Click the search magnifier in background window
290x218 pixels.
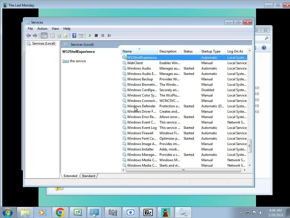(266, 38)
